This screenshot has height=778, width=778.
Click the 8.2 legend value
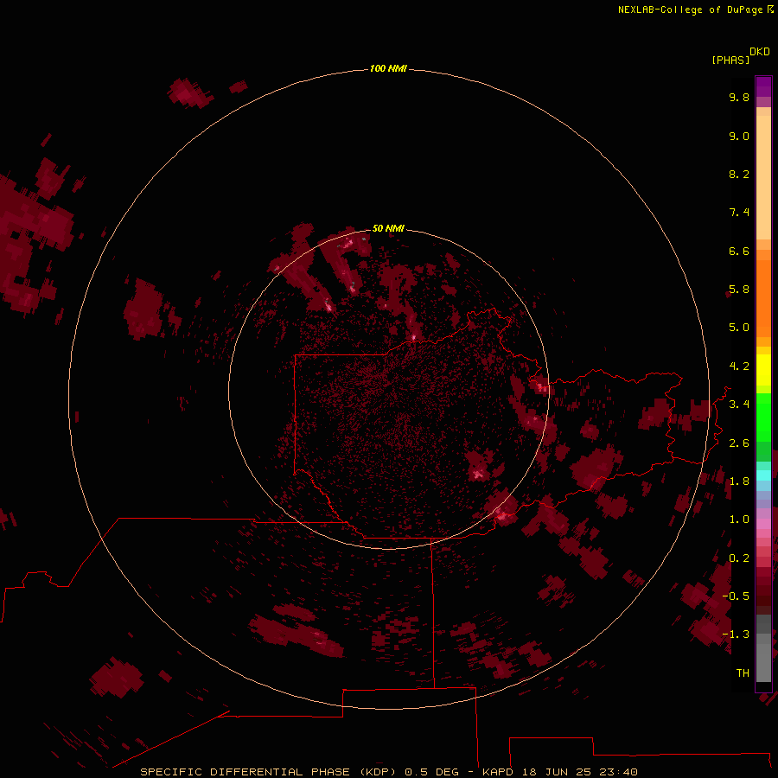(739, 174)
